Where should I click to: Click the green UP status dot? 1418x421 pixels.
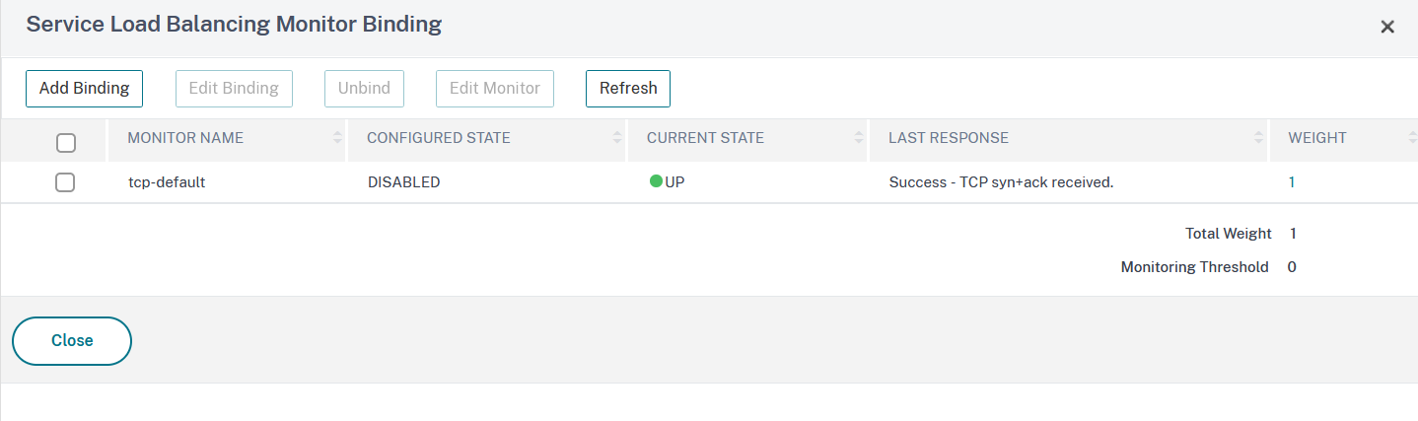pos(656,181)
